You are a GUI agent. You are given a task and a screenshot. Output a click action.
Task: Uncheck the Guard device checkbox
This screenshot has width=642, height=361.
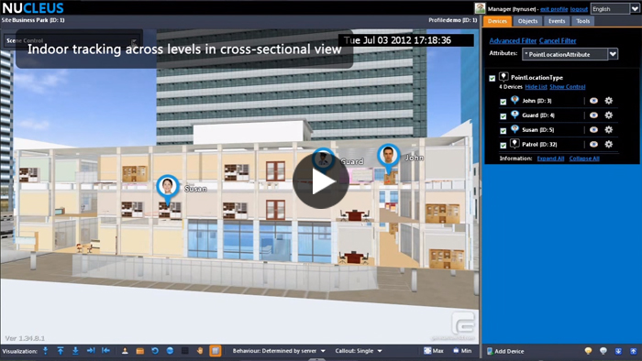(504, 116)
